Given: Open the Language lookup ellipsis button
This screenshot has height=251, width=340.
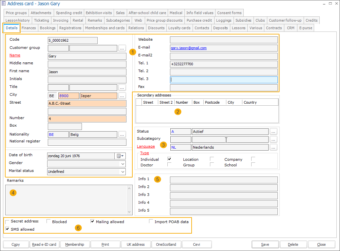Looking at the screenshot, I should click(274, 147).
